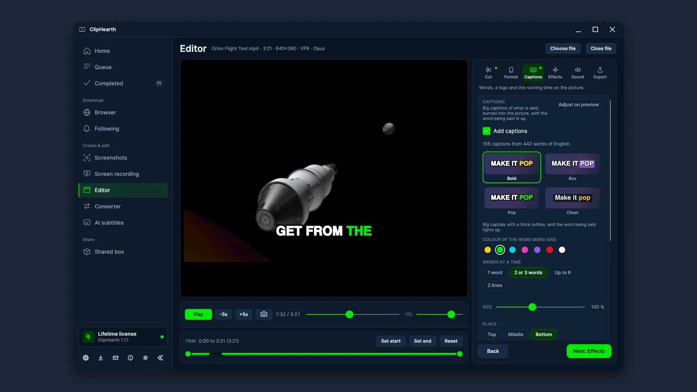Image resolution: width=697 pixels, height=392 pixels.
Task: Click the Choose file button
Action: [563, 49]
